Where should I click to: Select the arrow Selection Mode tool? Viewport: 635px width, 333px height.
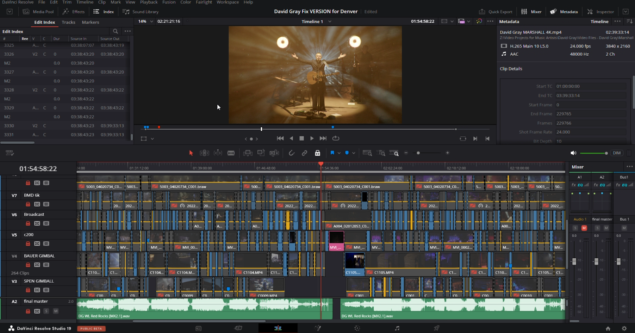coord(191,153)
